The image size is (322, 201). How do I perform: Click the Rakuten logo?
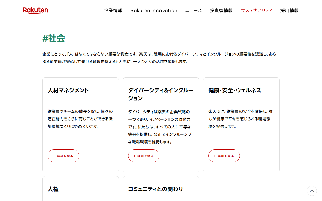[35, 10]
